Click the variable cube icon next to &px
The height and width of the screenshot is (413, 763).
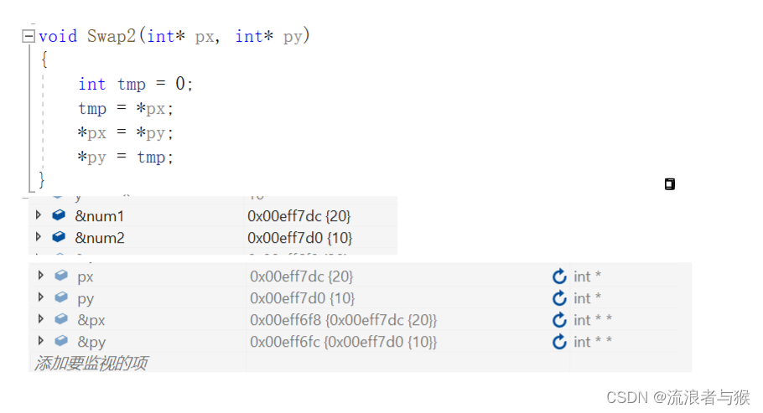pos(61,318)
